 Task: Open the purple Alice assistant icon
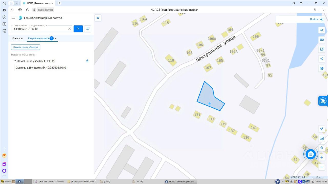click(4, 171)
